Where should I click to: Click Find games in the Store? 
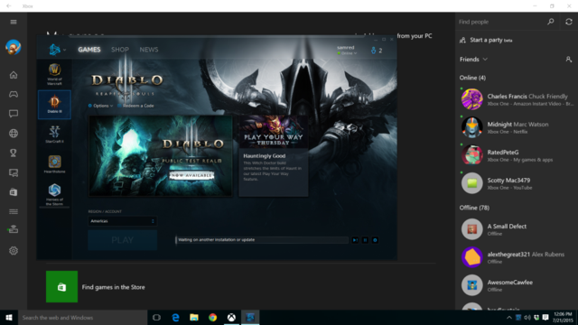(113, 287)
